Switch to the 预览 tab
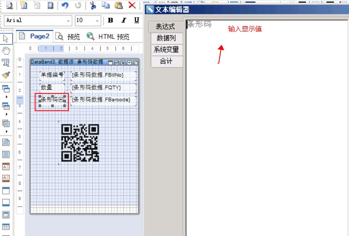The width and height of the screenshot is (349, 236). pos(68,37)
